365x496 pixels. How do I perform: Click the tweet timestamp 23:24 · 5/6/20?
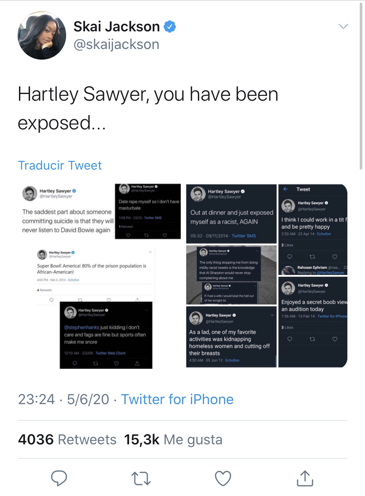tap(63, 399)
